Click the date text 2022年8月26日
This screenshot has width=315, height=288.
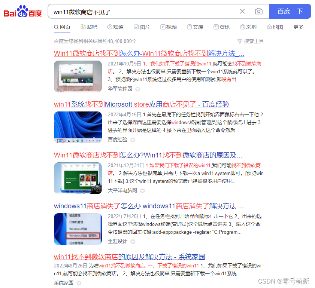70,266
